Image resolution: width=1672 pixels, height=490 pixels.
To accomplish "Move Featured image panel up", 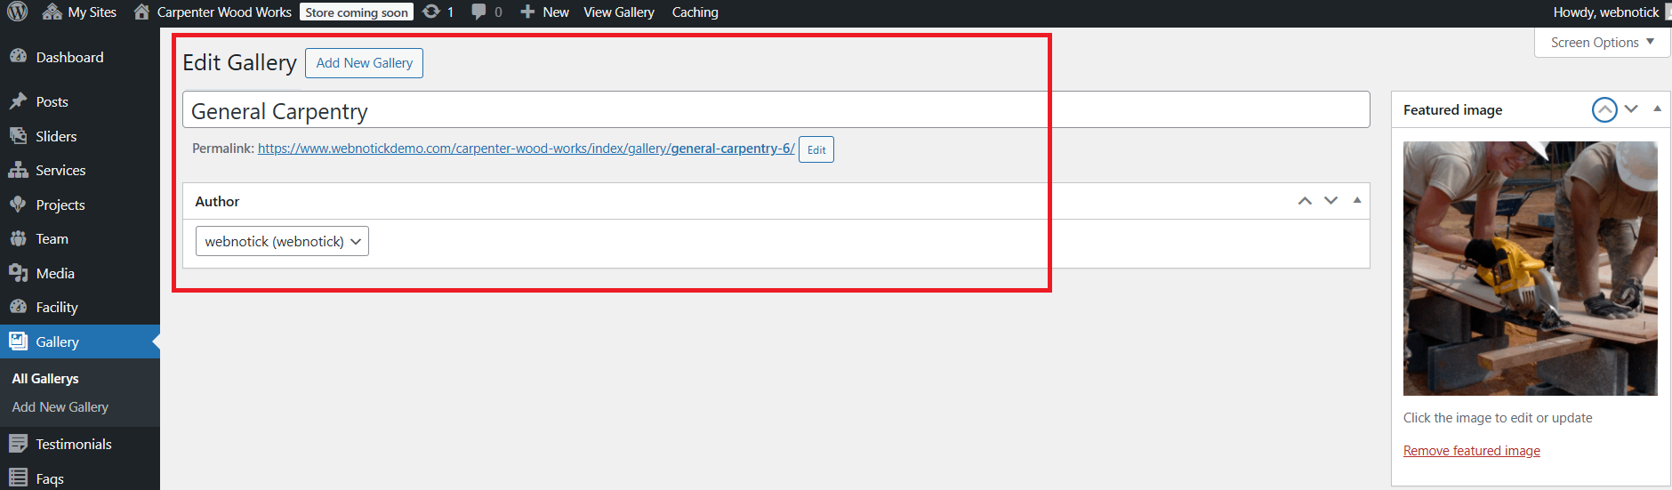I will (x=1604, y=109).
